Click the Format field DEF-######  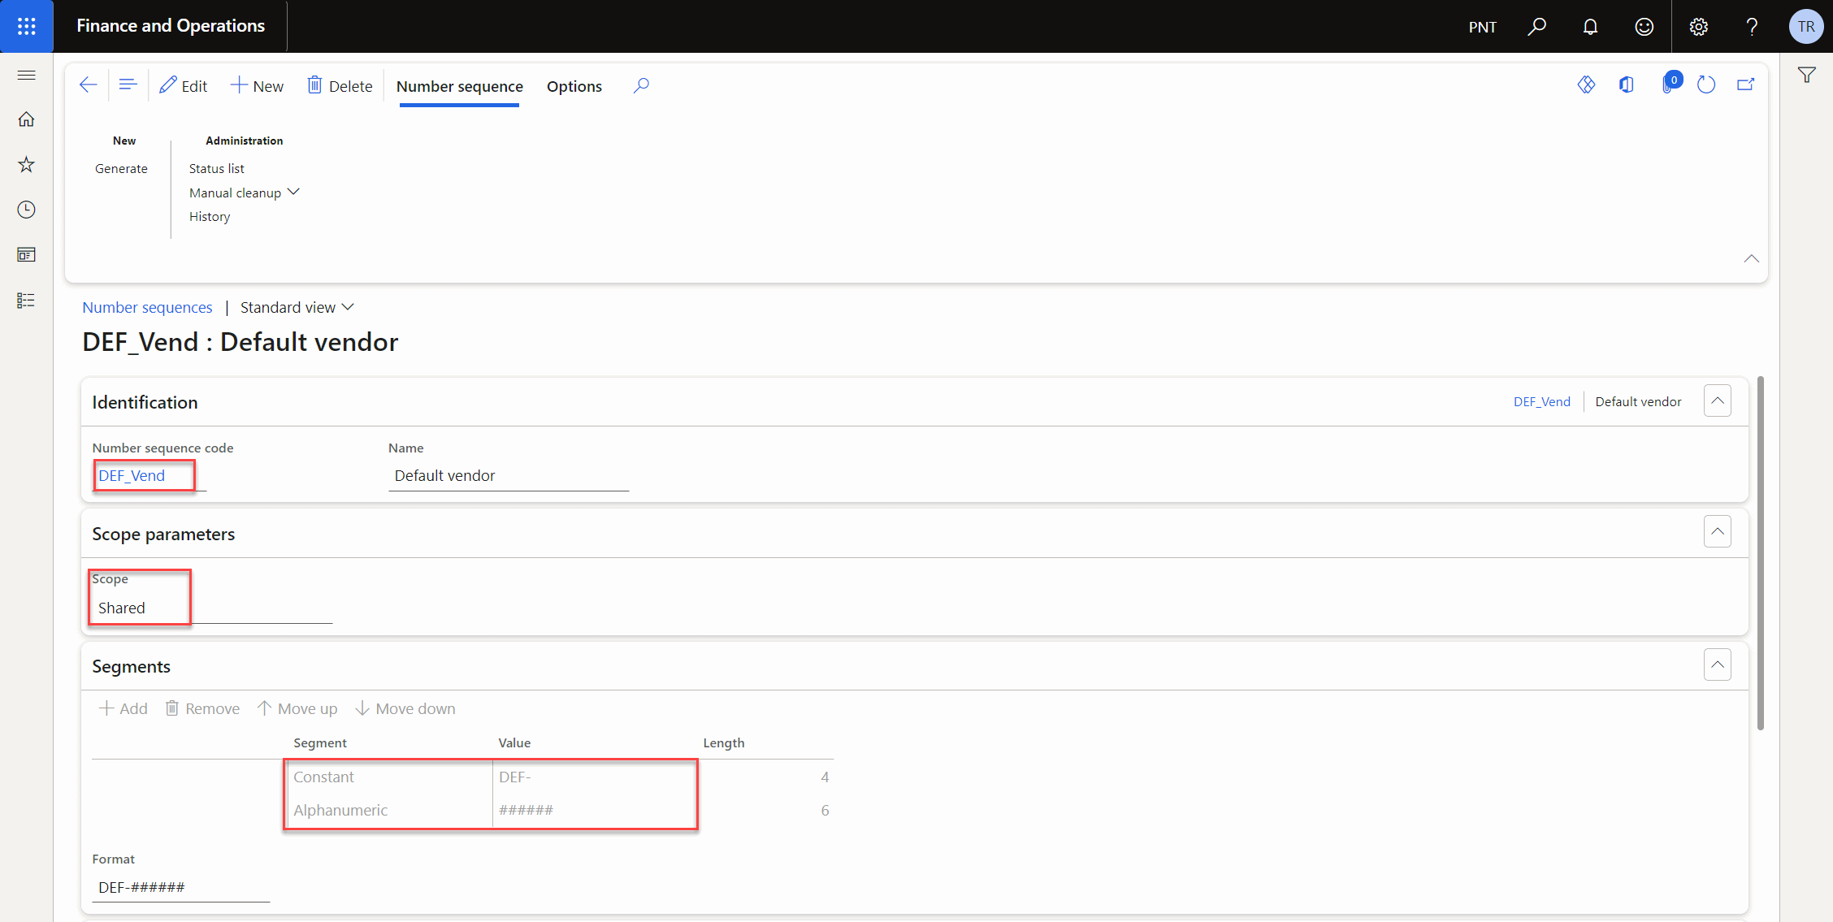tap(180, 888)
